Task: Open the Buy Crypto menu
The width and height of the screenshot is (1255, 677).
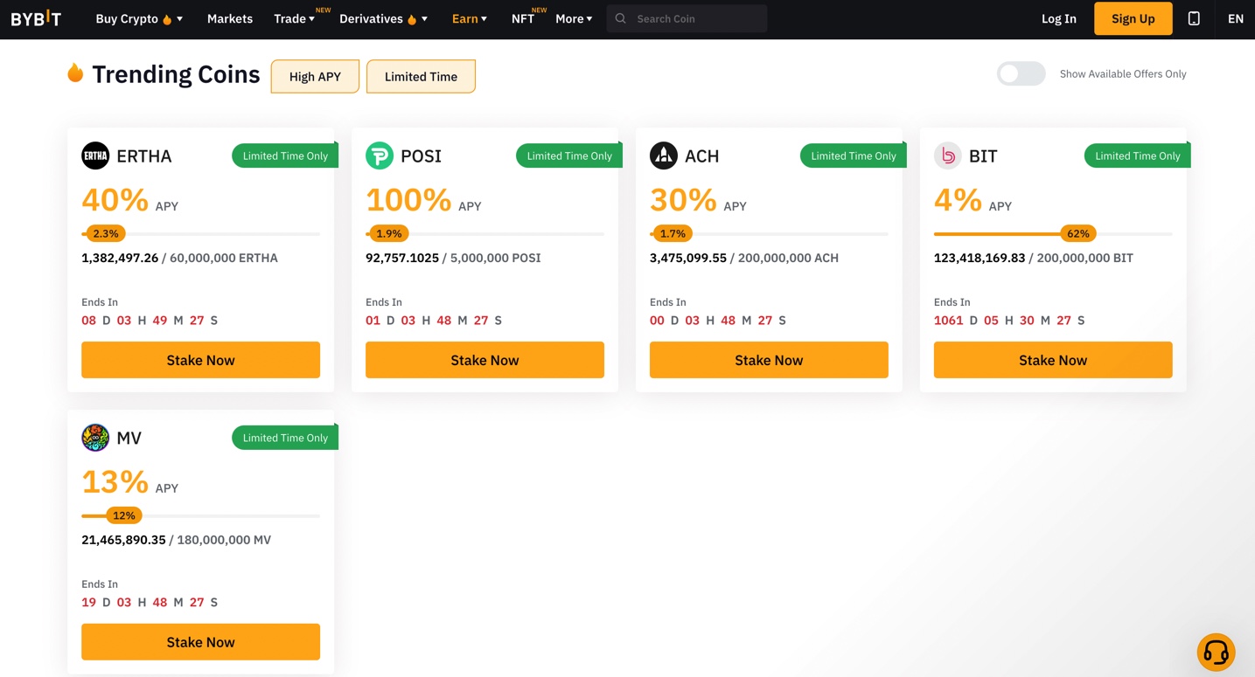Action: point(127,18)
